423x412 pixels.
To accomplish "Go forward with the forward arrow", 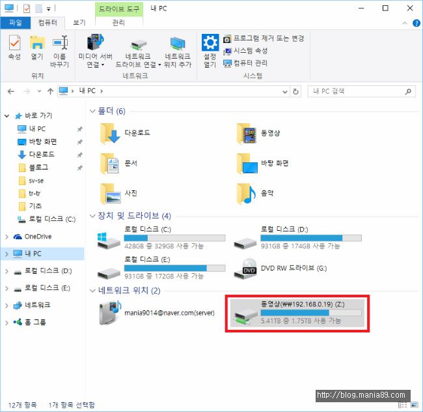I will click(27, 91).
